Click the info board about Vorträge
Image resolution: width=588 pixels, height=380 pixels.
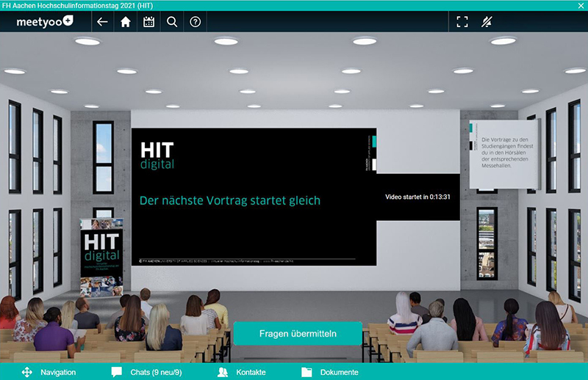pos(503,154)
